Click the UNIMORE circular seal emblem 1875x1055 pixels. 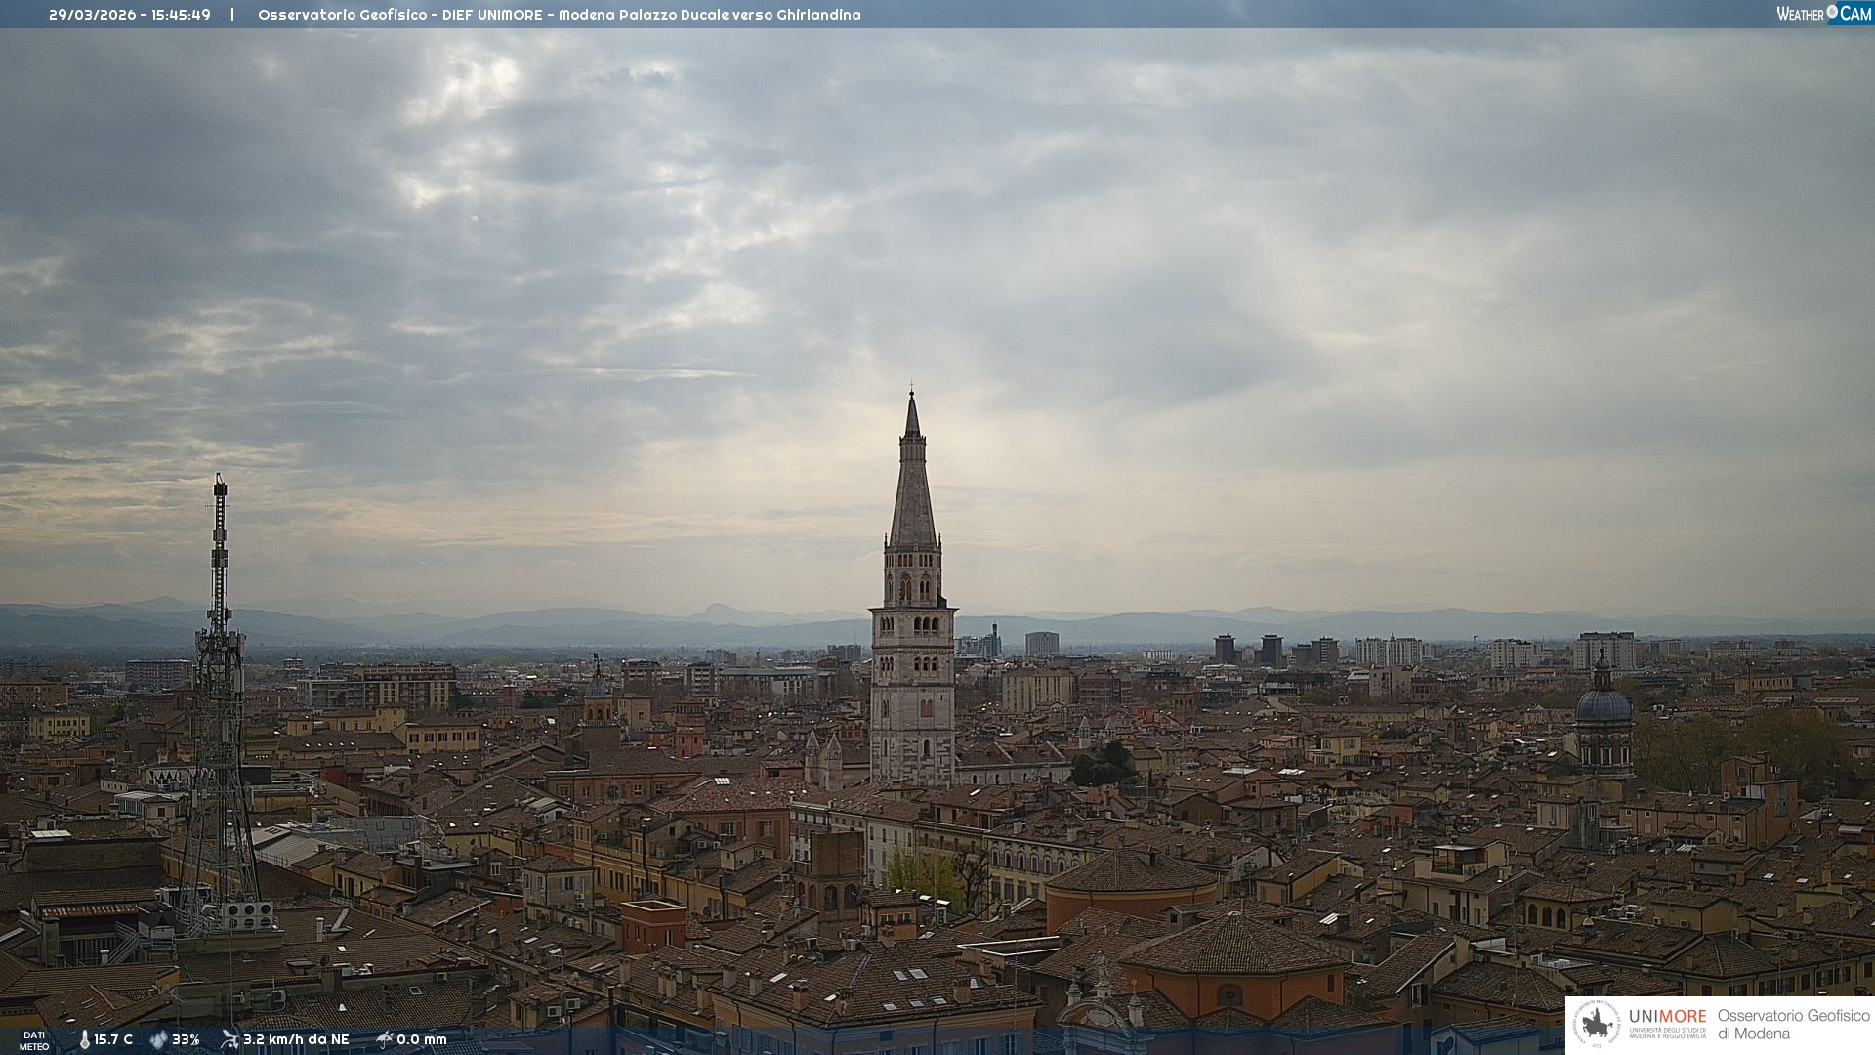pos(1597,1024)
